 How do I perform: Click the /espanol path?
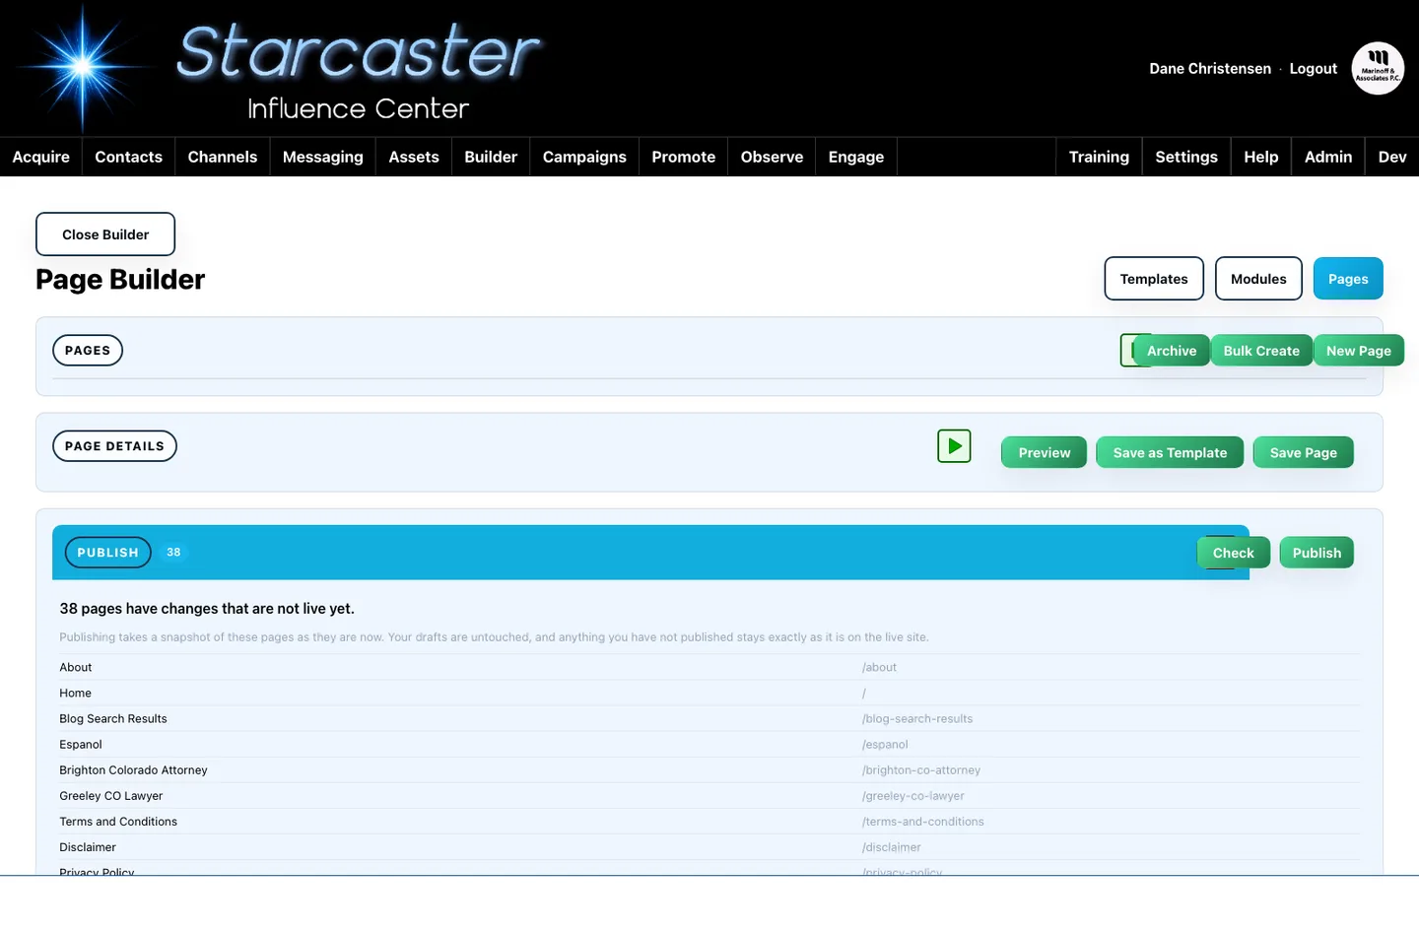(885, 744)
